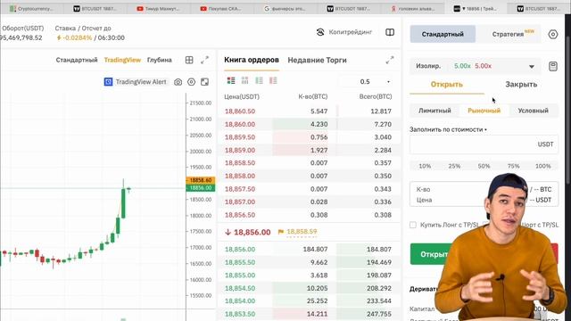571x321 pixels.
Task: Select the Открыть tab
Action: [446, 85]
